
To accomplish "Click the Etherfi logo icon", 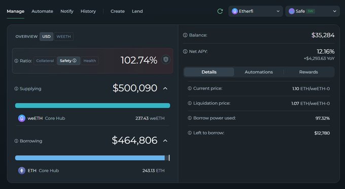I will [x=235, y=11].
